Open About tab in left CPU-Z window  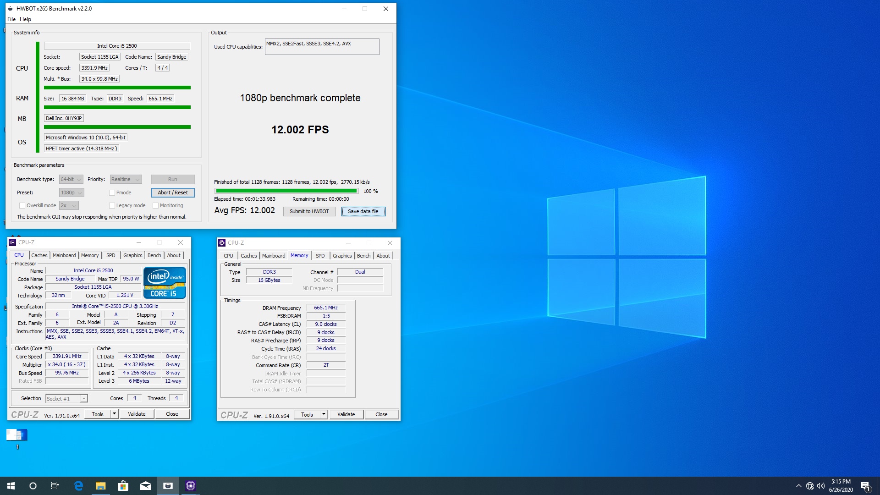(x=174, y=255)
